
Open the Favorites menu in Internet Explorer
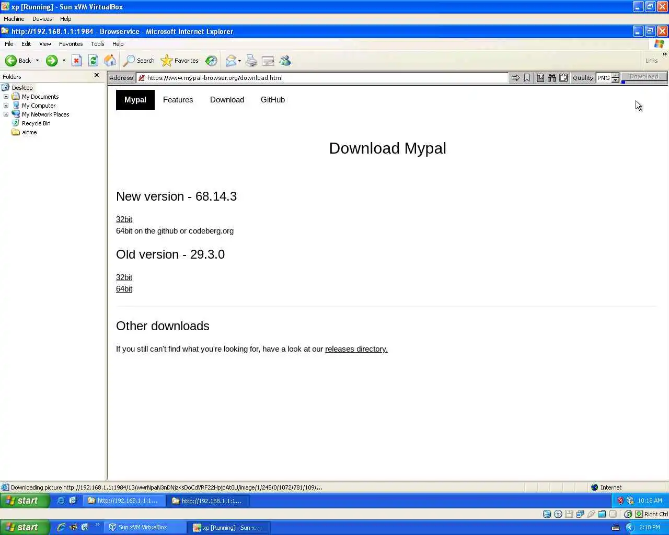point(71,44)
